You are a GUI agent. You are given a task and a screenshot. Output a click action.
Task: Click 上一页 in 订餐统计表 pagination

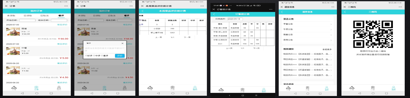(x=229, y=48)
